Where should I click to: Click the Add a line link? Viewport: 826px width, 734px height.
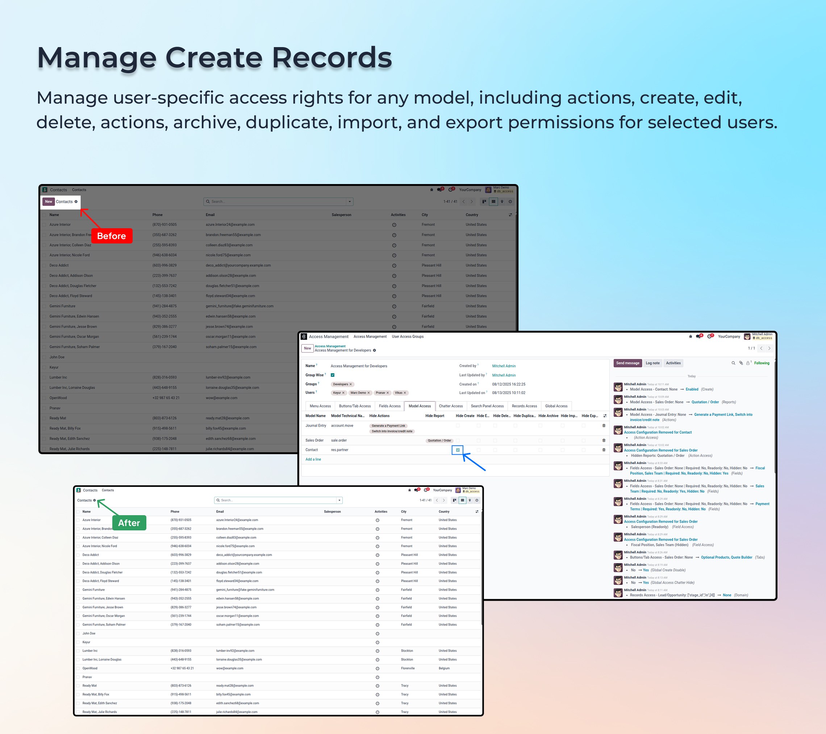(313, 459)
